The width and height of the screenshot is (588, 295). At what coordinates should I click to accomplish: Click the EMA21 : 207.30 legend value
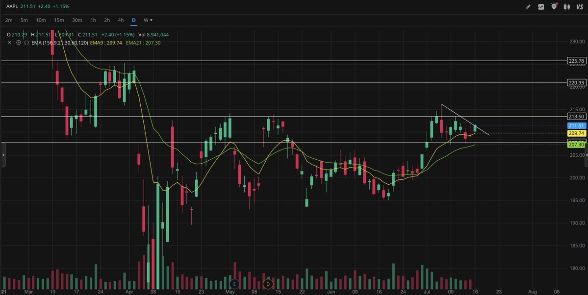[x=143, y=43]
